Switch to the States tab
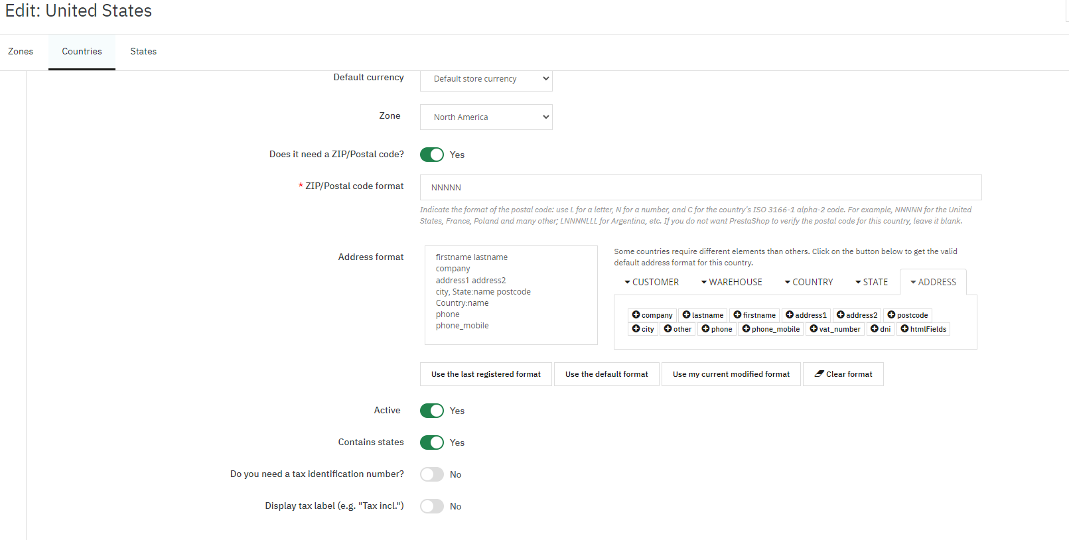The height and width of the screenshot is (540, 1069). [143, 52]
